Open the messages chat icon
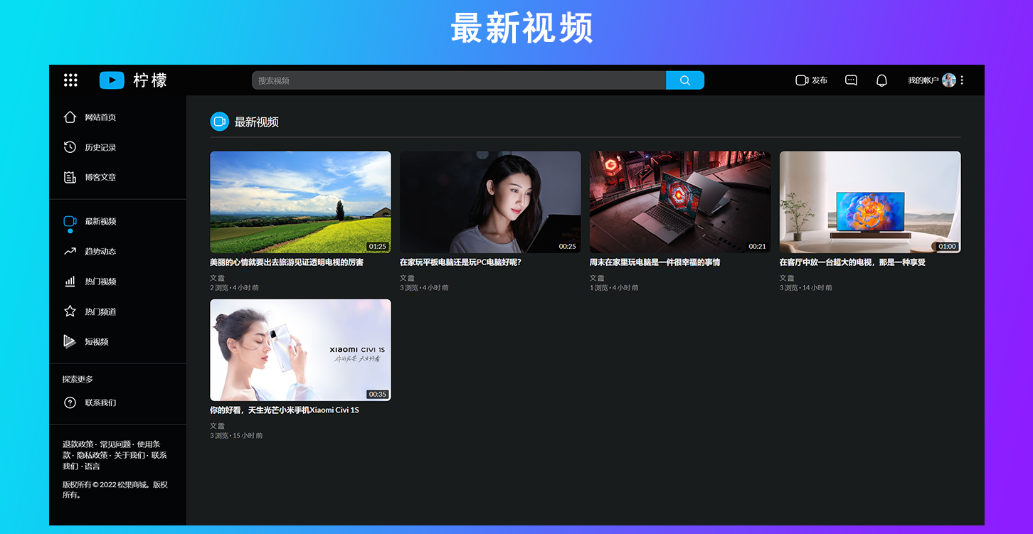Screen dimensions: 1033x534 (851, 80)
